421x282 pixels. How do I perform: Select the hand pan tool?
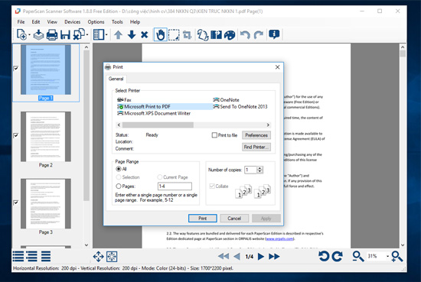click(x=160, y=34)
